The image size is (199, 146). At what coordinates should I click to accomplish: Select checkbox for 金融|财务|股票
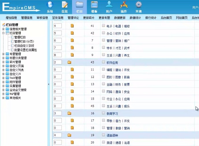(103, 84)
